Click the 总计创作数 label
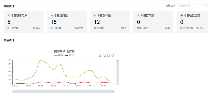The height and width of the screenshot is (98, 209). pyautogui.click(x=99, y=28)
